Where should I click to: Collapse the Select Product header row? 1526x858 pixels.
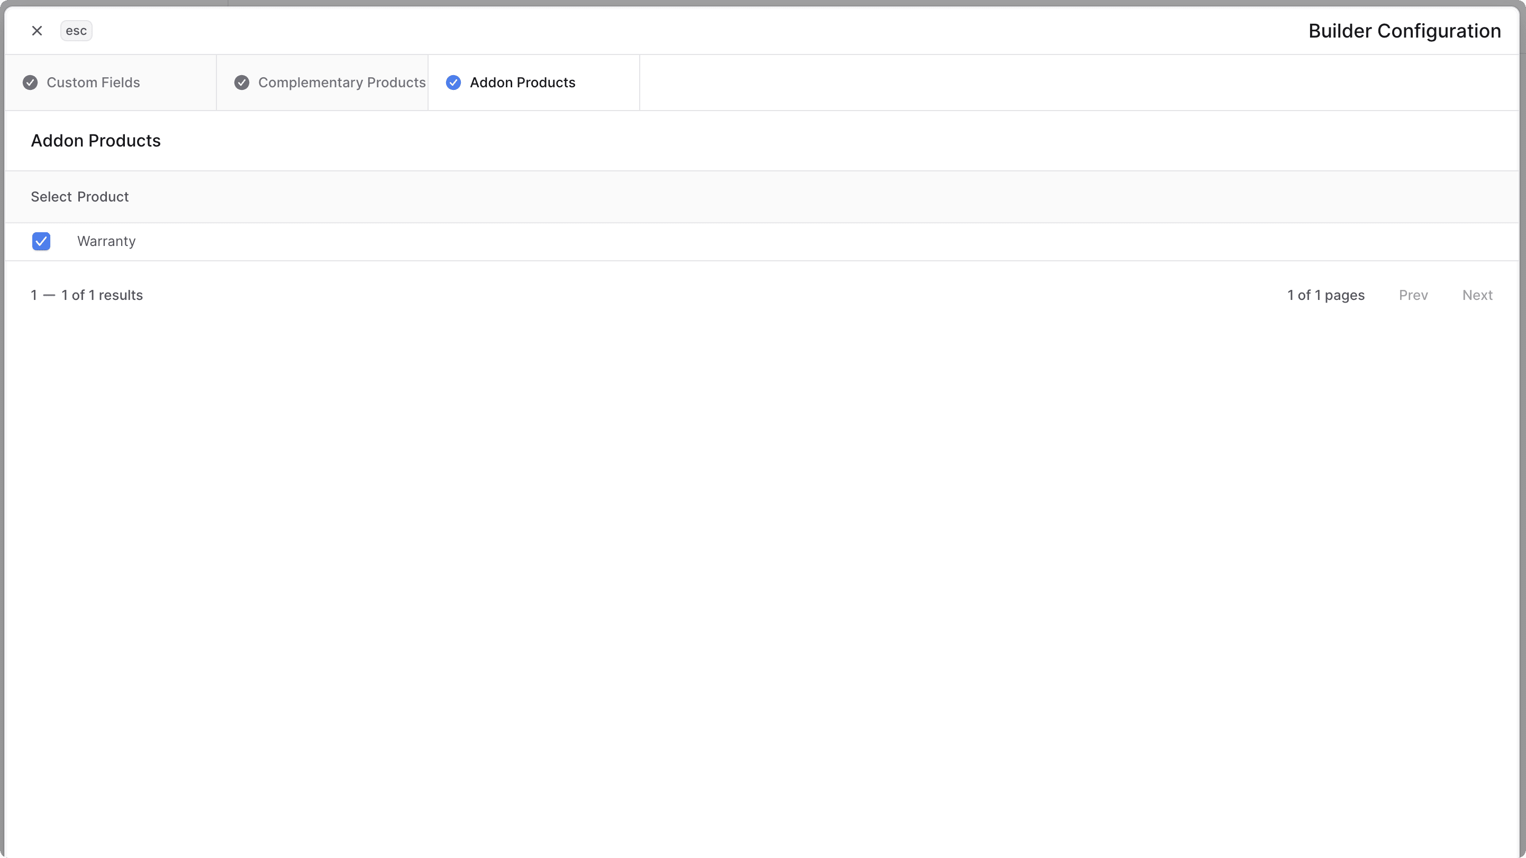pos(79,196)
